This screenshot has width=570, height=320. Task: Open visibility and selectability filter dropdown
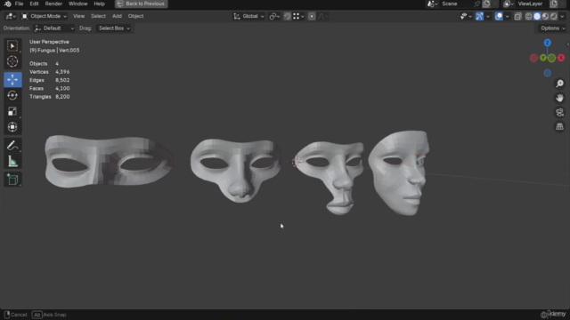[466, 16]
